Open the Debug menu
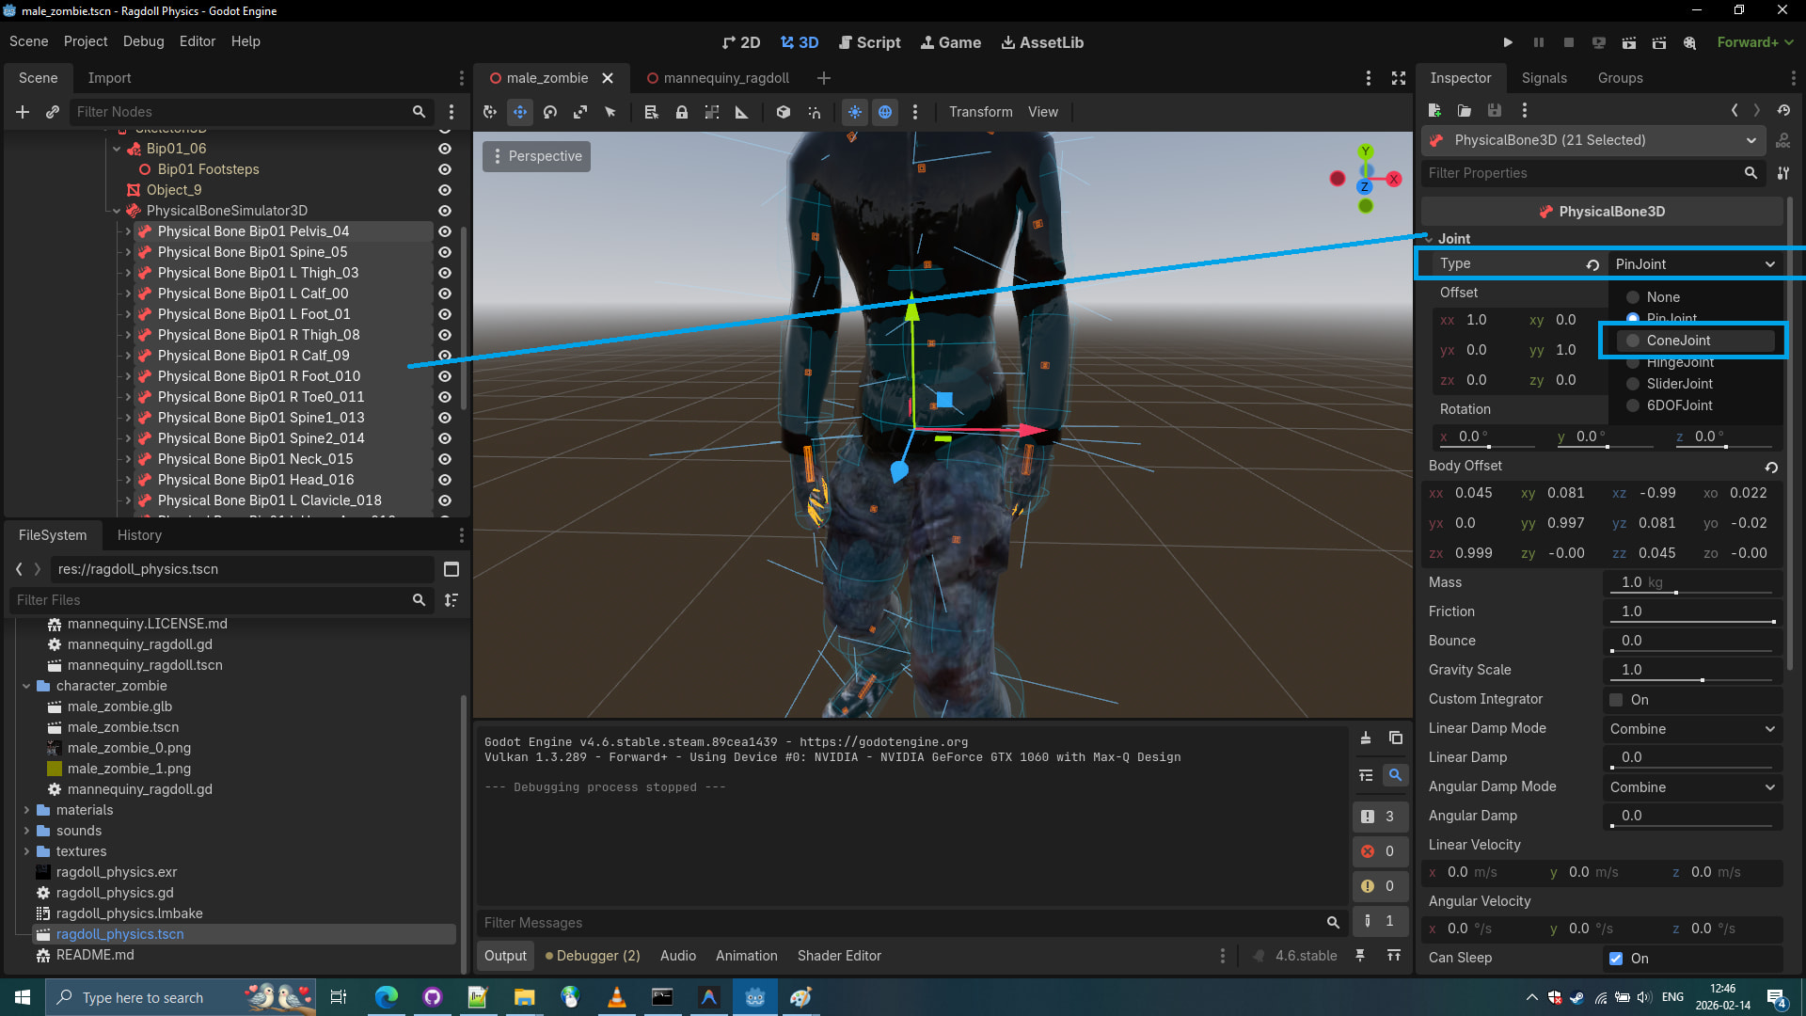 143,41
